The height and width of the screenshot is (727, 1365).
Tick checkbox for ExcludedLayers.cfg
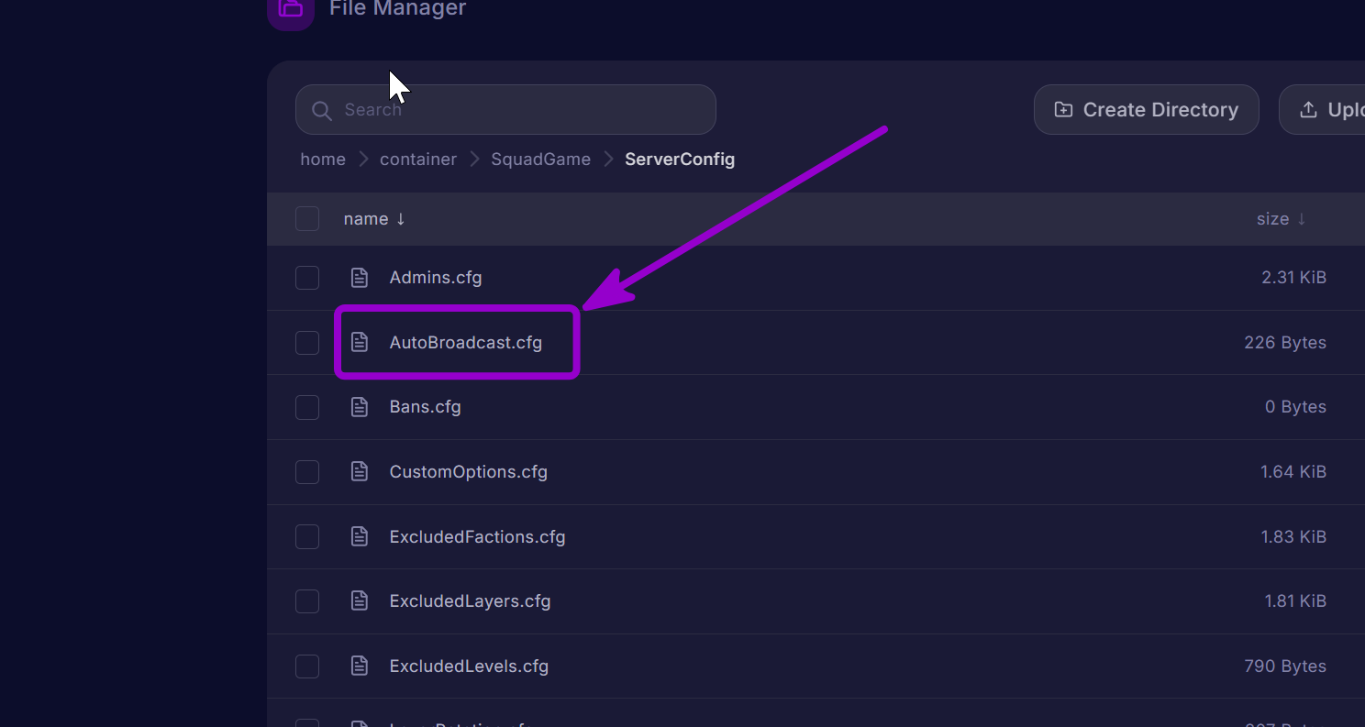tap(307, 601)
